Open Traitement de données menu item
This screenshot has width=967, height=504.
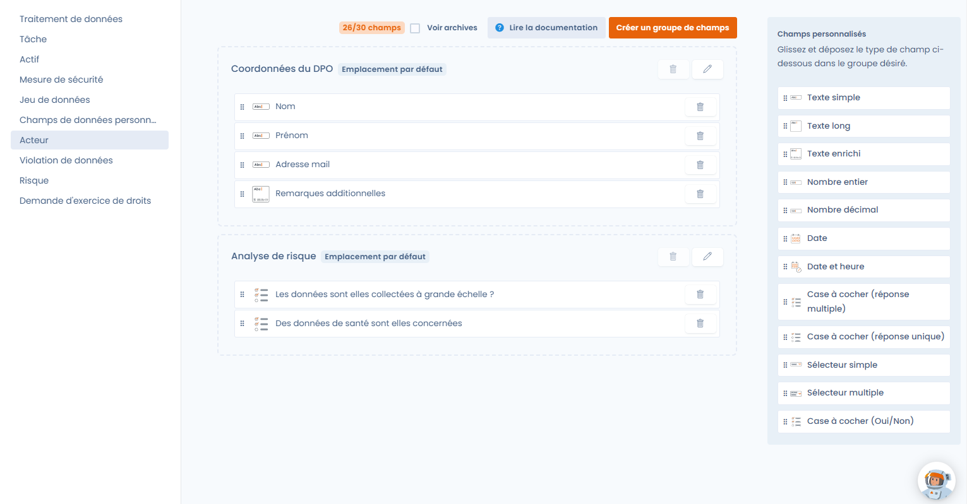[71, 19]
